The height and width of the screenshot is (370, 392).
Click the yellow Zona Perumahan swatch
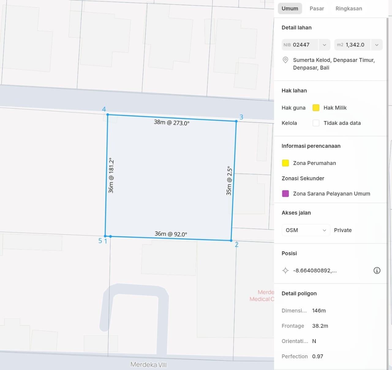point(285,163)
